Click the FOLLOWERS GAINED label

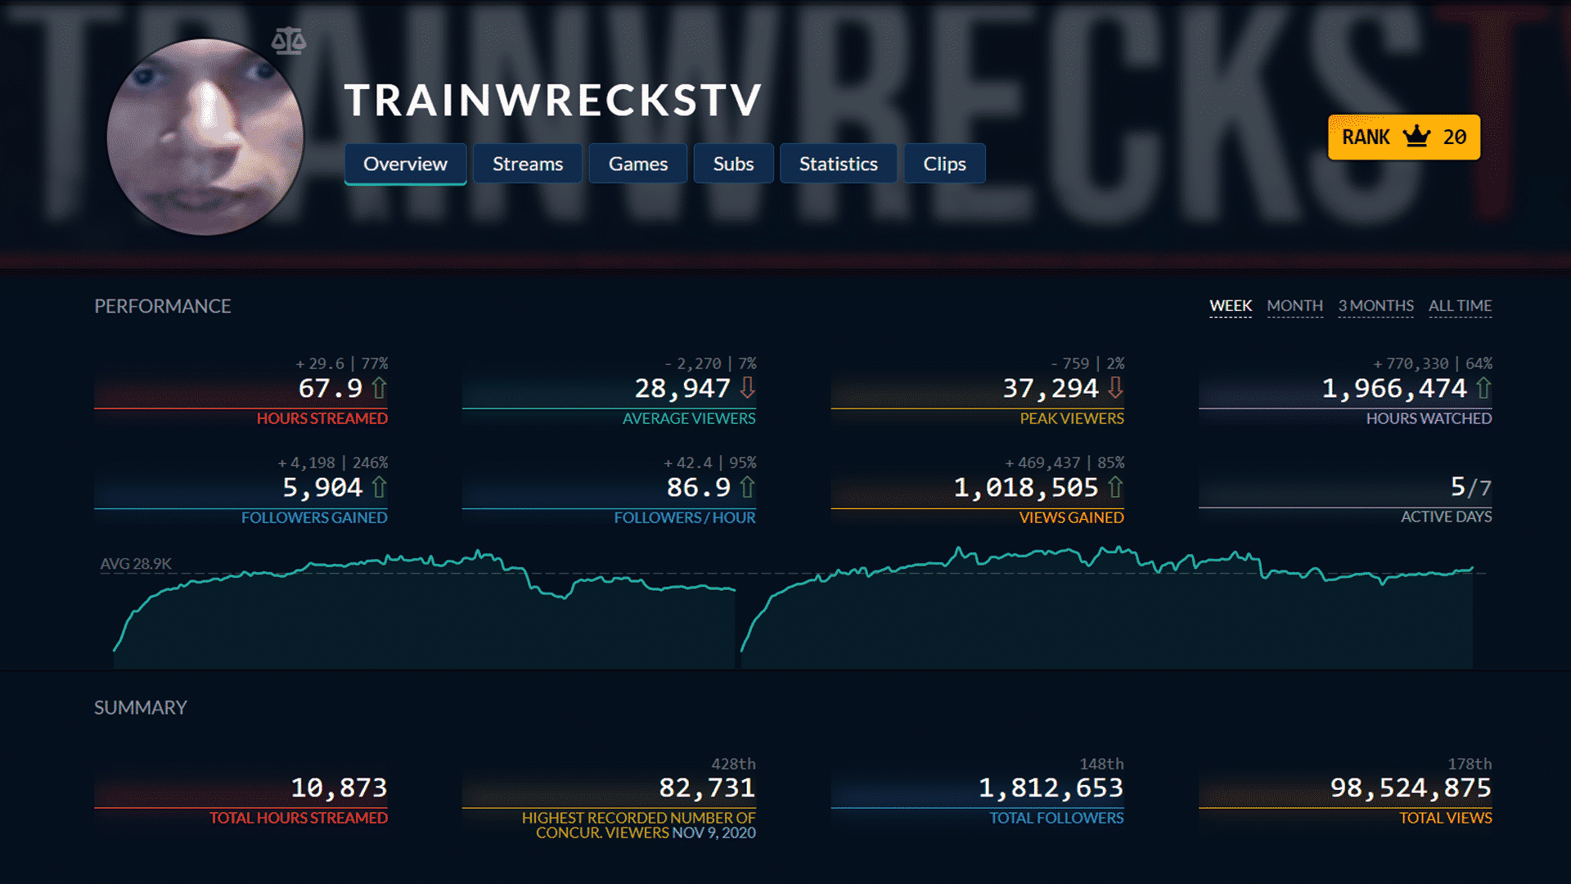tap(314, 517)
